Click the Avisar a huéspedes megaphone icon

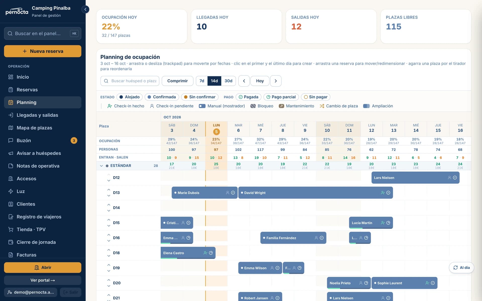coord(11,153)
